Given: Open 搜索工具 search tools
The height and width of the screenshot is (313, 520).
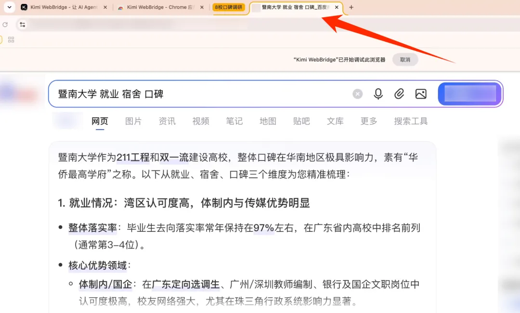Looking at the screenshot, I should 411,121.
